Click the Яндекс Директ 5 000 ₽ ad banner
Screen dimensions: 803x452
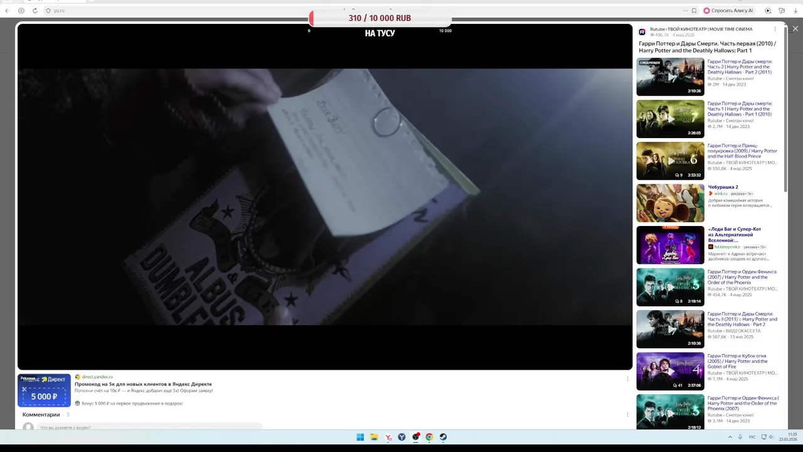tap(44, 390)
